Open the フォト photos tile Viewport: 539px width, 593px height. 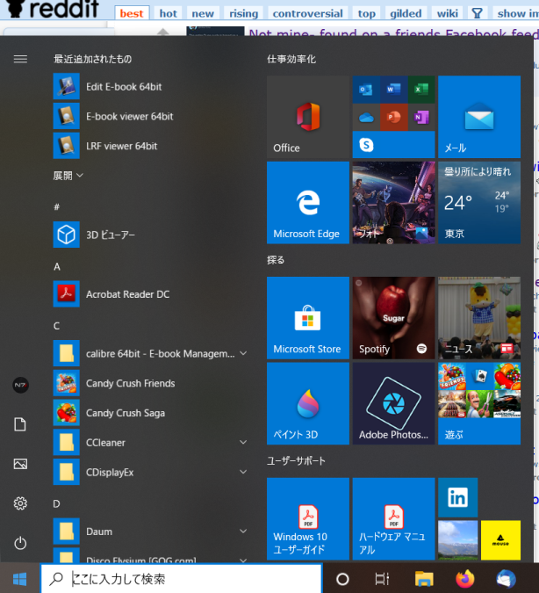(393, 203)
